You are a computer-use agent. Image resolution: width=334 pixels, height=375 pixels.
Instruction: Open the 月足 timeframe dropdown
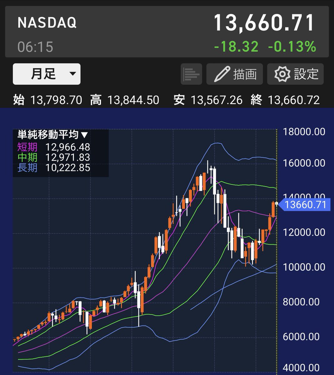tap(47, 74)
